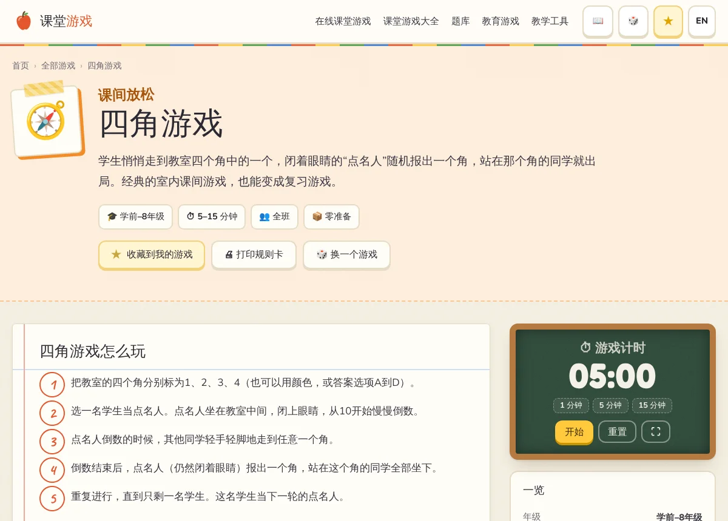
Task: Click step 1 circled number icon
Action: [x=52, y=385]
